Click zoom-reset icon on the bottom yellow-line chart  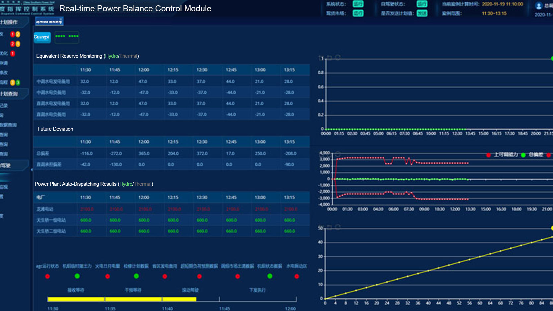coord(329,227)
